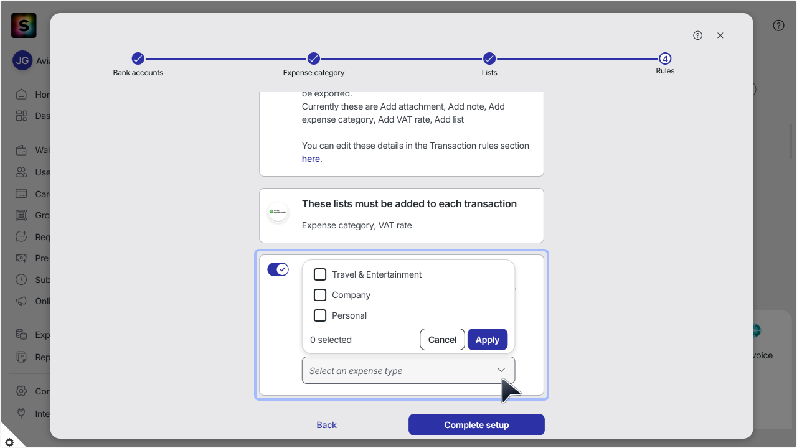Viewport: 797px width, 448px height.
Task: Select the 'Pre' money sidebar icon
Action: click(x=22, y=258)
